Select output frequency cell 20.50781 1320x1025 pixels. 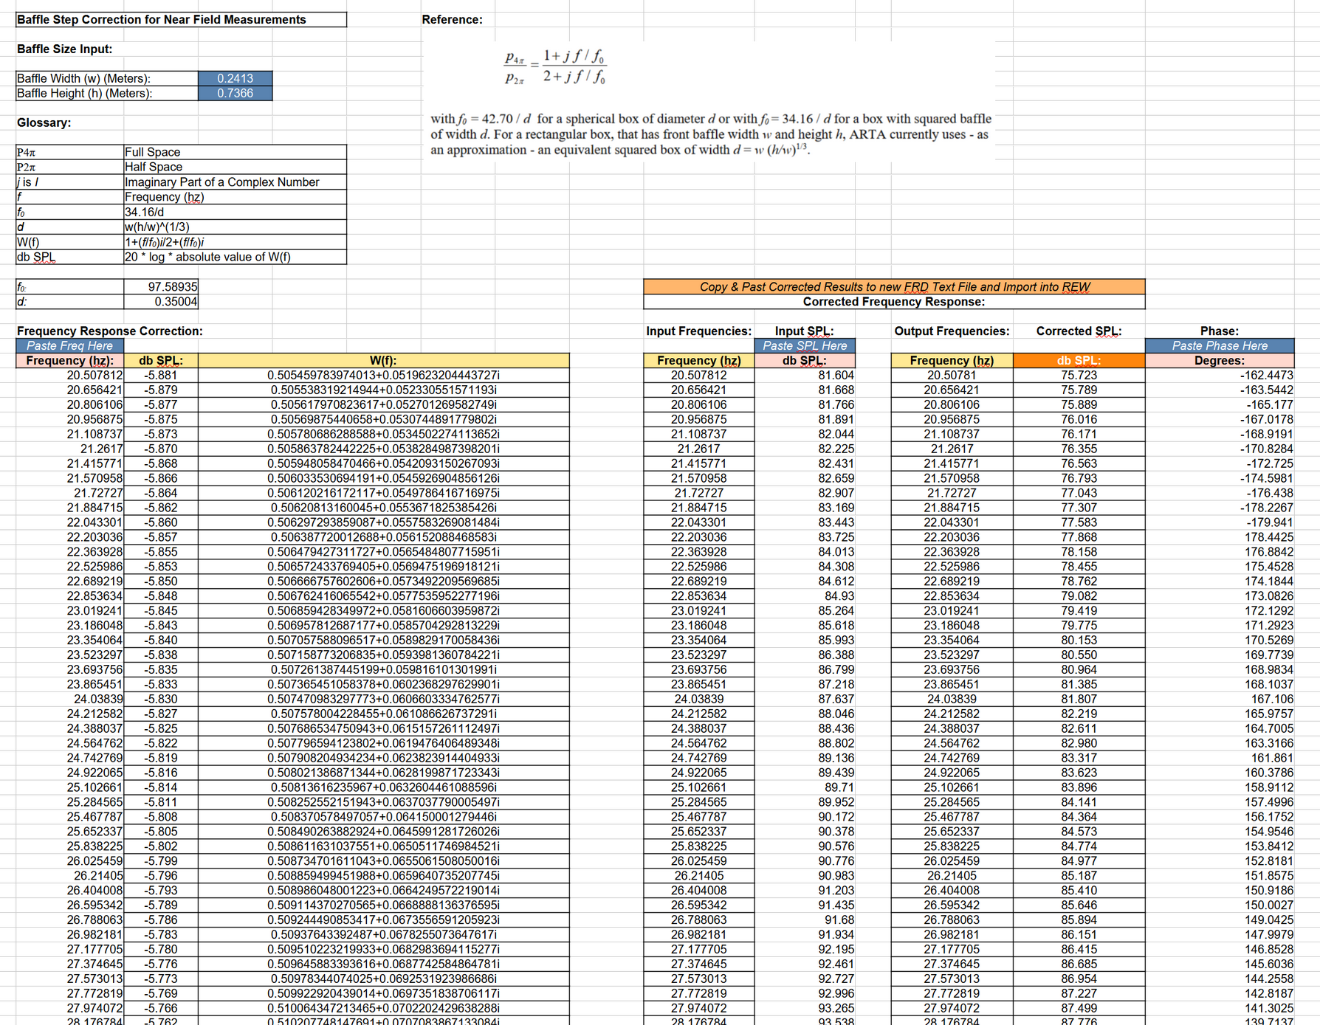(952, 375)
